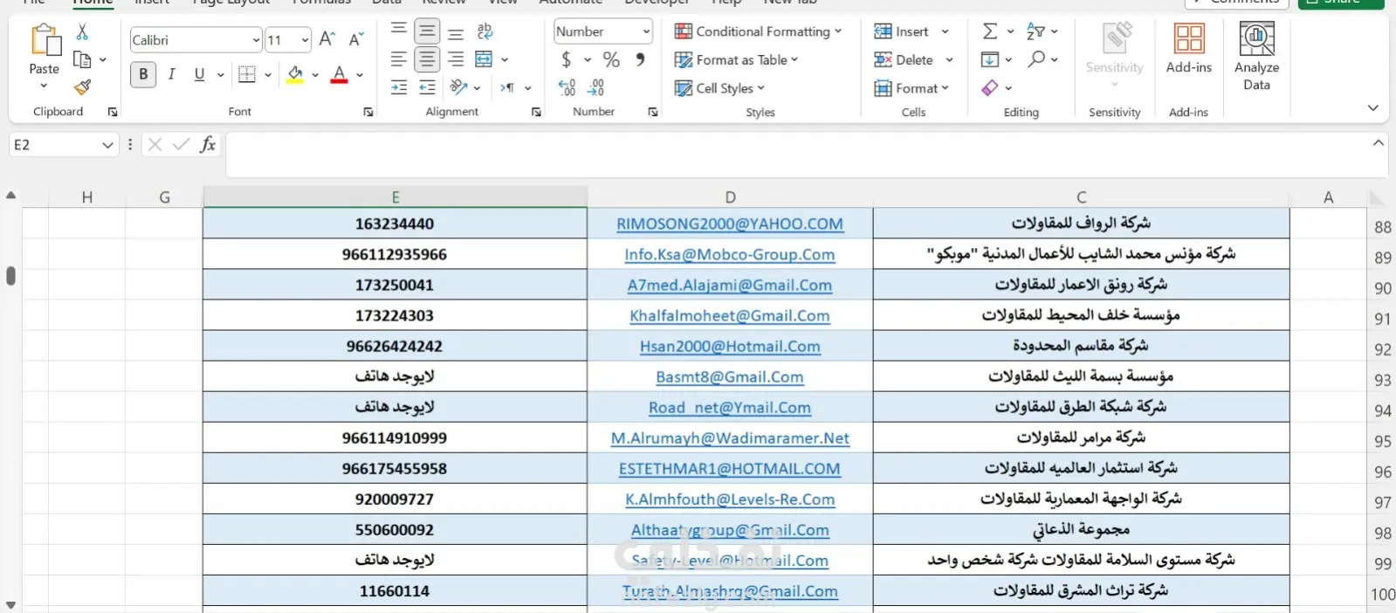This screenshot has height=613, width=1396.
Task: Open Conditional Formatting menu
Action: coord(758,31)
